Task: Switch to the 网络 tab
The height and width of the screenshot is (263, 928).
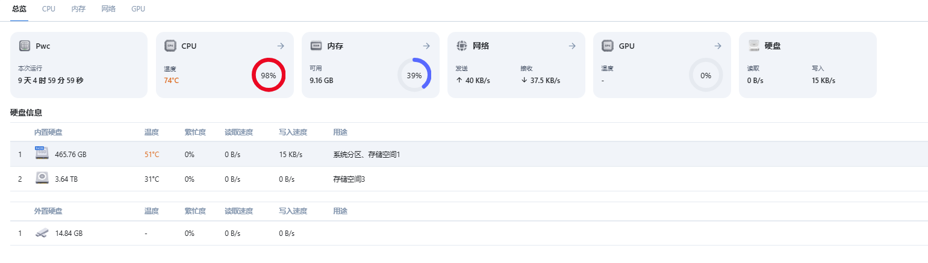Action: (108, 9)
